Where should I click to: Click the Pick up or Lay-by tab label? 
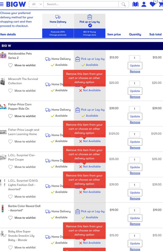pyautogui.click(x=90, y=22)
